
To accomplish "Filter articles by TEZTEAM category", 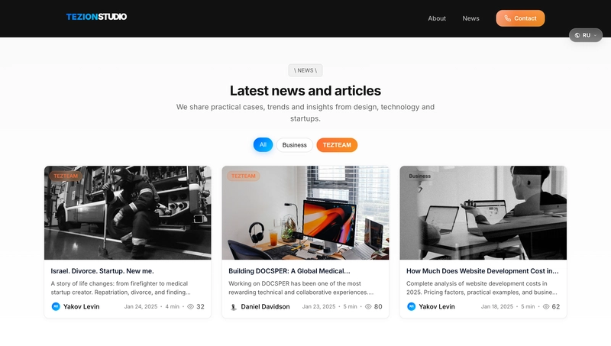I will click(x=337, y=145).
